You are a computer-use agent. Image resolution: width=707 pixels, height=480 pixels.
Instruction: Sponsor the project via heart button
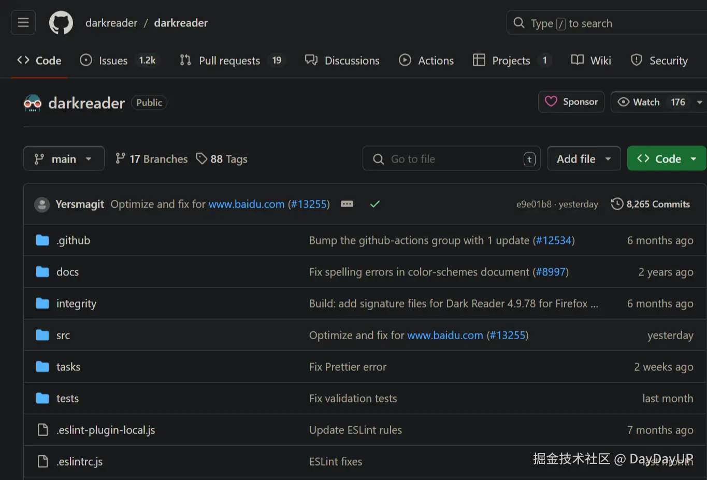click(x=571, y=102)
